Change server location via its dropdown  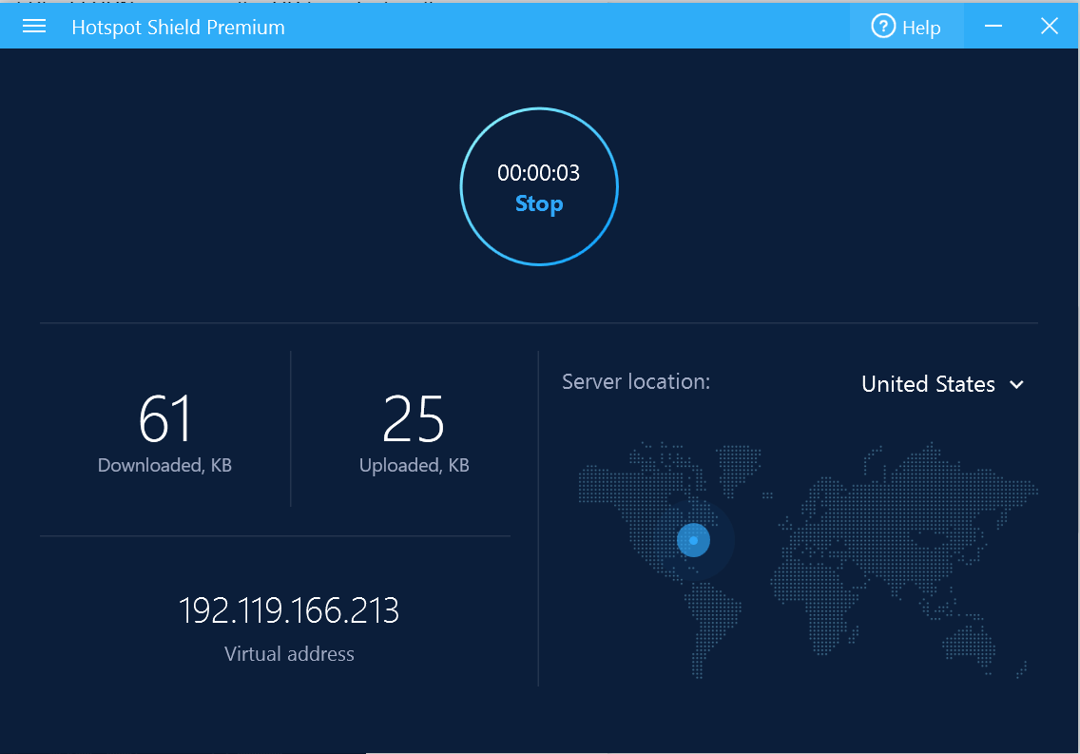coord(941,384)
